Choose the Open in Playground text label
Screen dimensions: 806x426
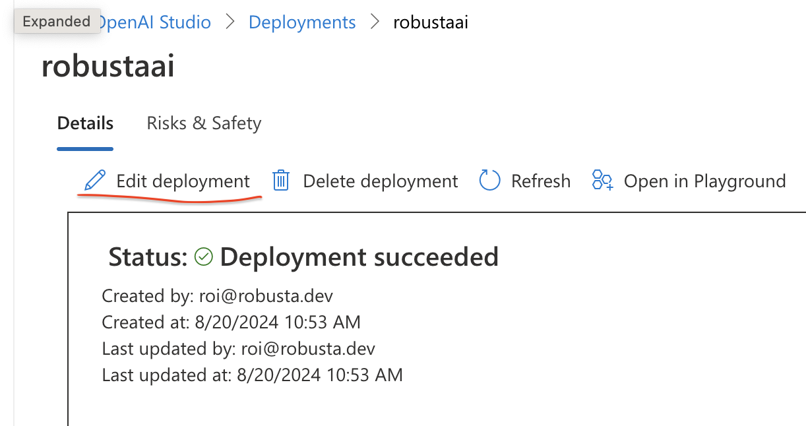pos(704,181)
